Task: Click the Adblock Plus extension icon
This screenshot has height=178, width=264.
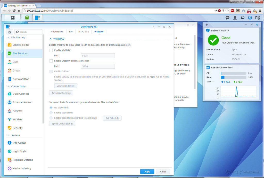Action: coord(233,11)
